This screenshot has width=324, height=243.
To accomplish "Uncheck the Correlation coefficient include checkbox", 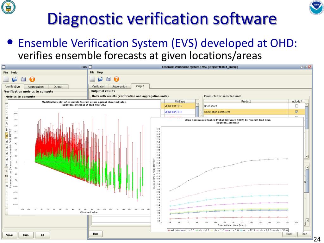I will click(x=297, y=112).
